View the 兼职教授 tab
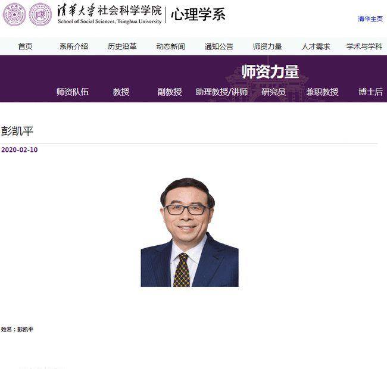The image size is (387, 369). coord(322,92)
